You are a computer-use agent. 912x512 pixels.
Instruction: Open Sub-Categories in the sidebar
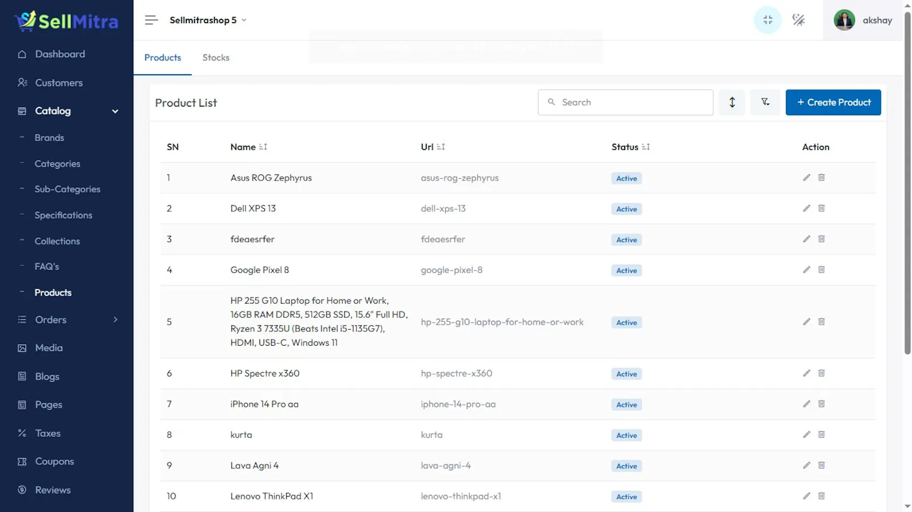67,189
